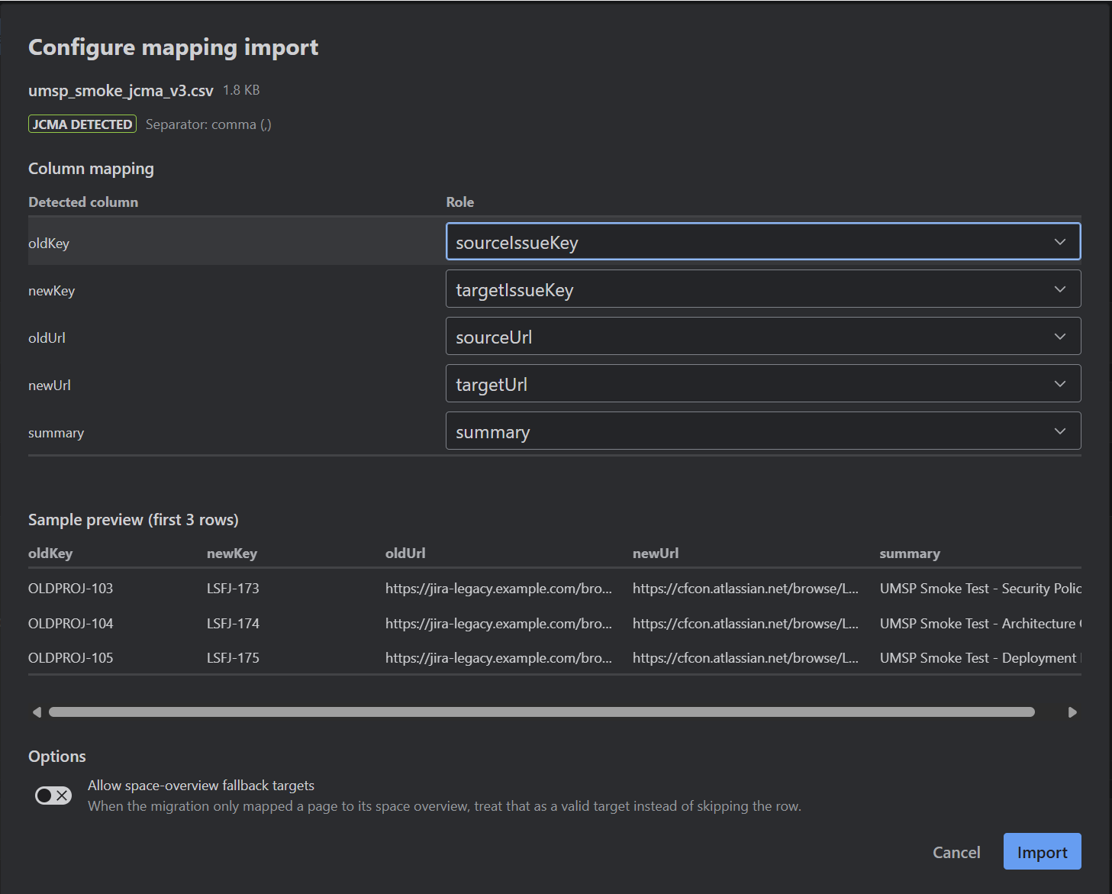Click UMSP Smoke Test - Deployment cell
Viewport: 1112px width, 894px height.
point(981,658)
